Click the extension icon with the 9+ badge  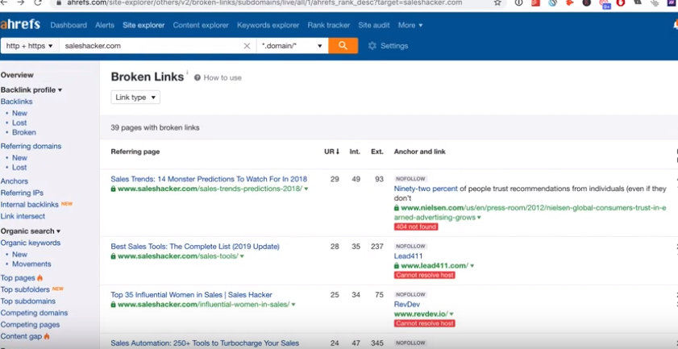coord(605,3)
